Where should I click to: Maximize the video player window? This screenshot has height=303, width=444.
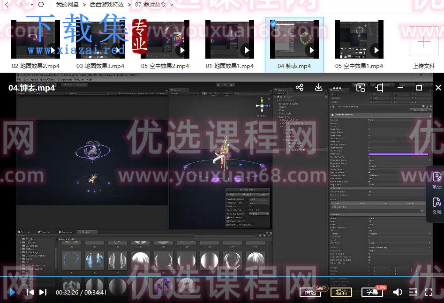click(x=419, y=88)
